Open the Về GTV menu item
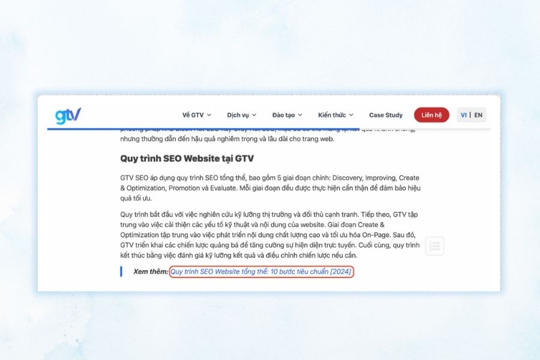The width and height of the screenshot is (540, 360). (x=192, y=115)
